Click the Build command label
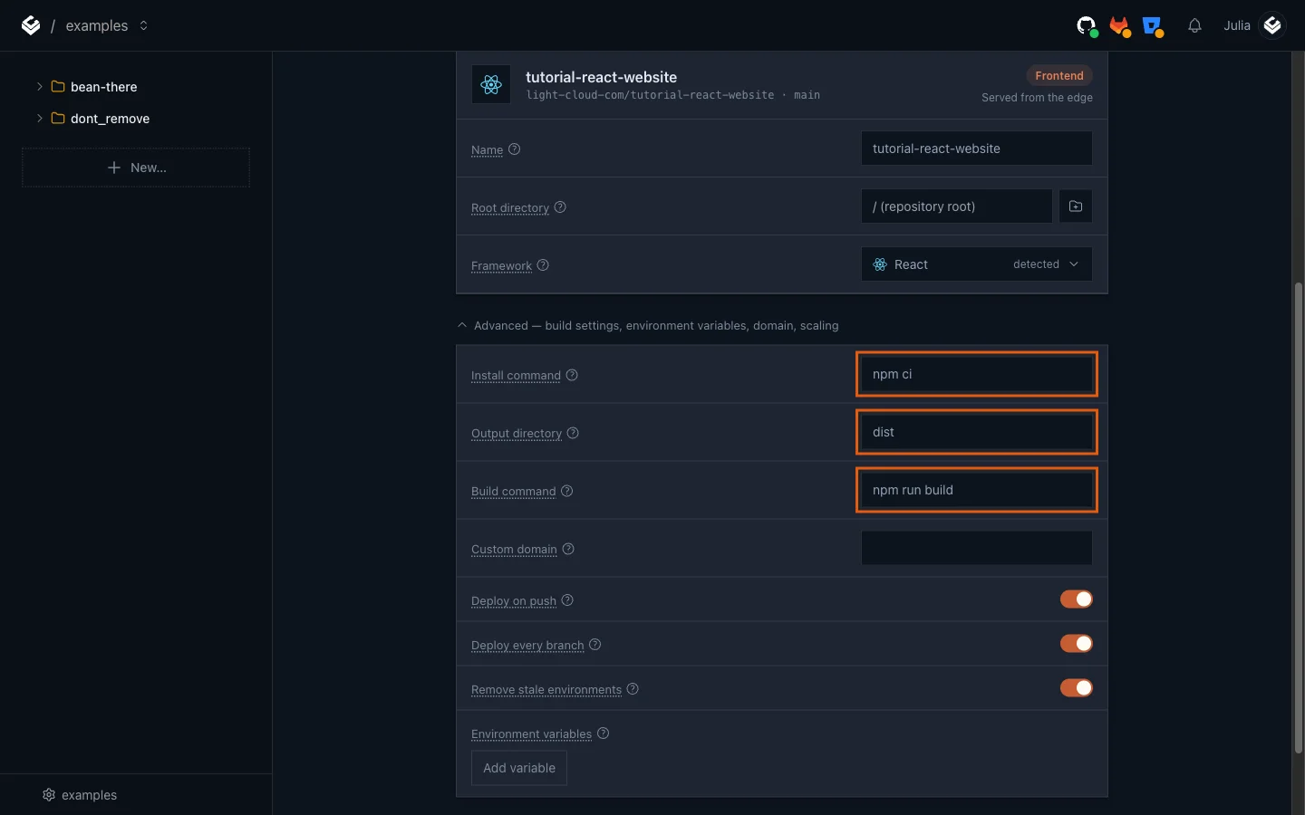 click(513, 492)
